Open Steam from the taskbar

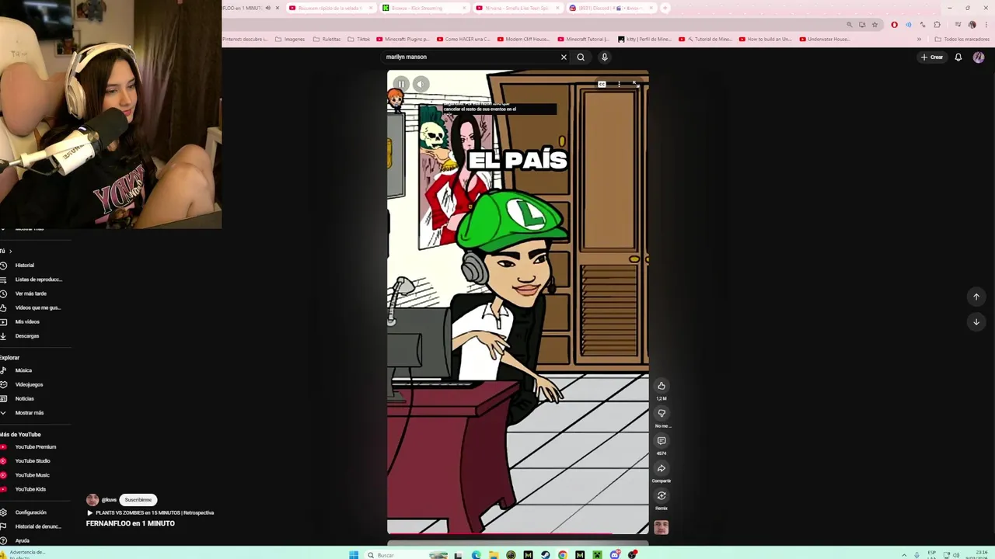545,554
